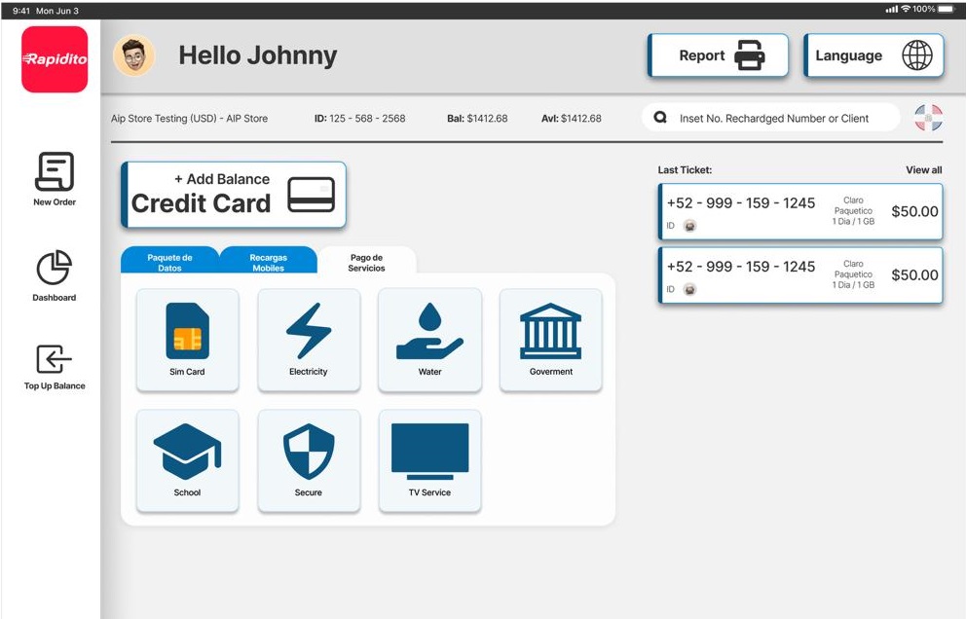Click View all tickets link
The width and height of the screenshot is (966, 619).
point(923,170)
